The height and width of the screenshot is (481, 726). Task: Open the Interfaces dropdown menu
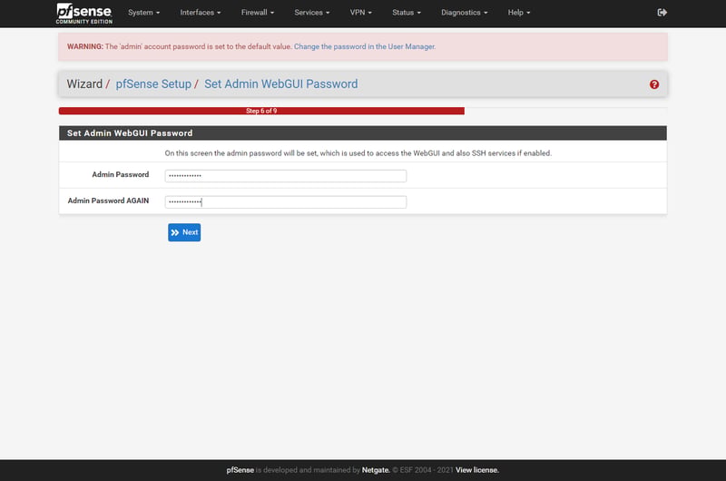pyautogui.click(x=200, y=13)
